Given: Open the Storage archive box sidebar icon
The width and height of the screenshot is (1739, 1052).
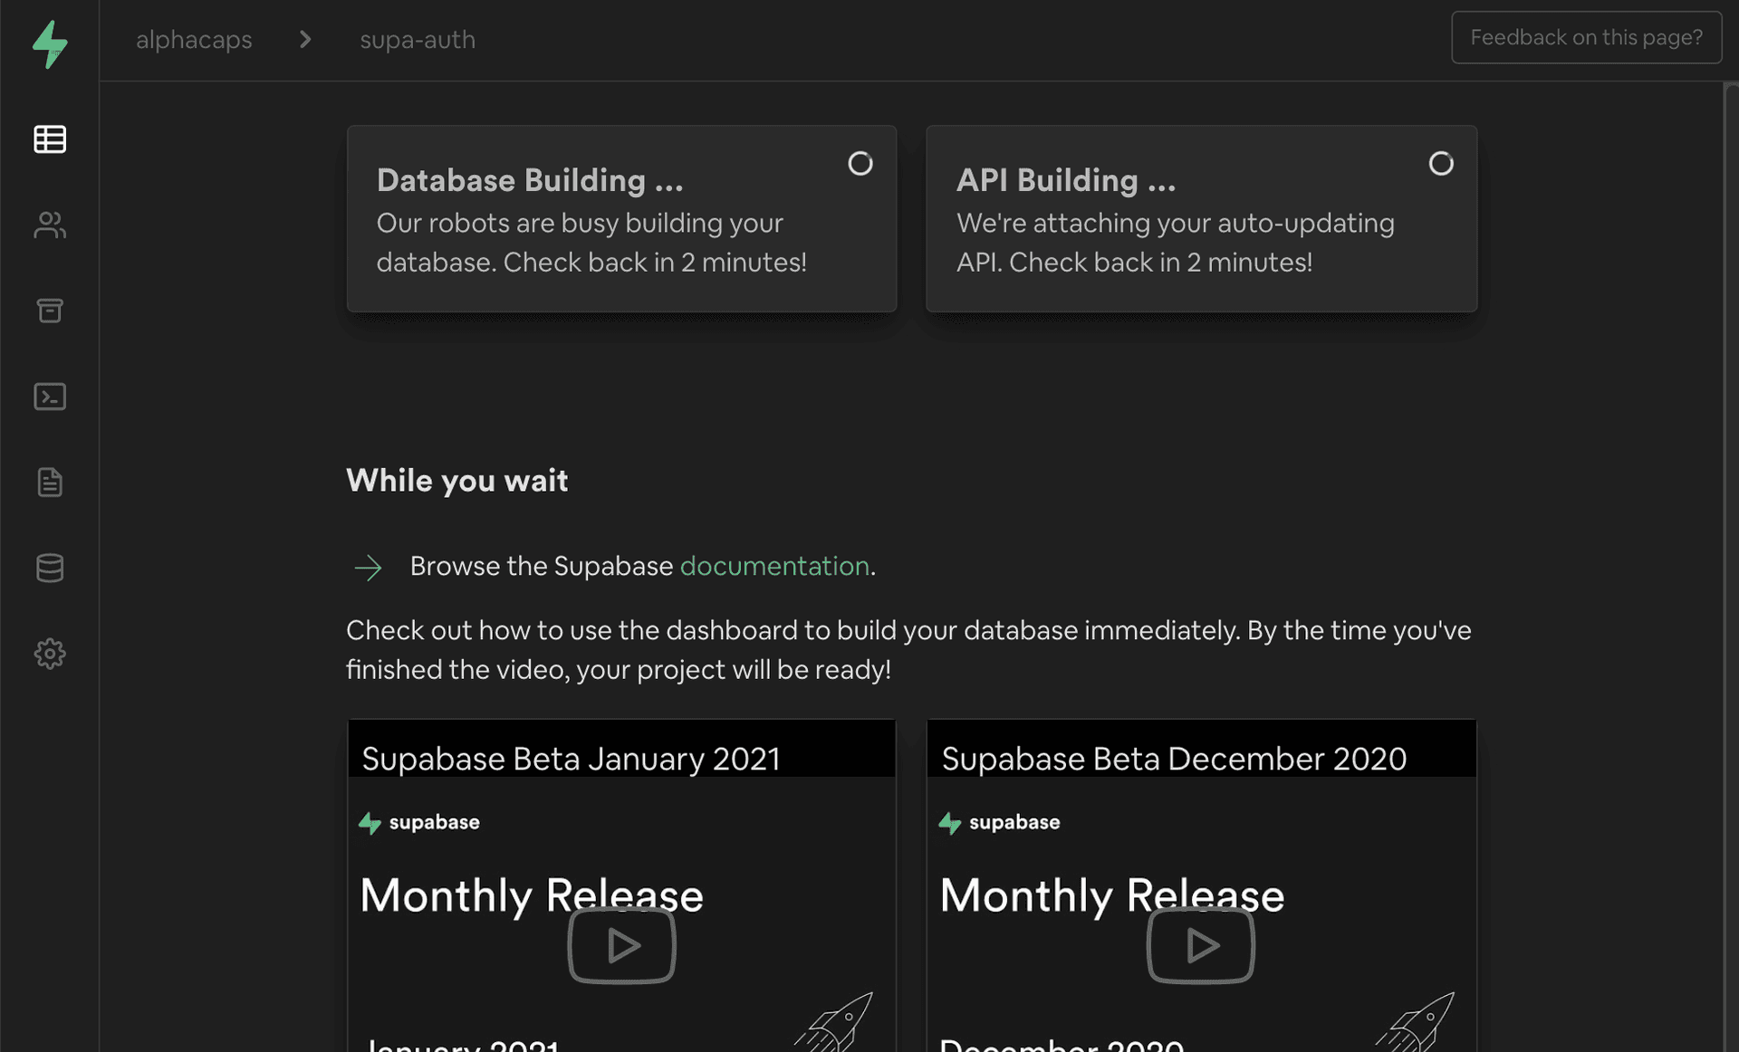Looking at the screenshot, I should (50, 311).
